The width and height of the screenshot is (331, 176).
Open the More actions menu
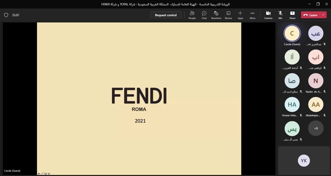[x=252, y=15]
